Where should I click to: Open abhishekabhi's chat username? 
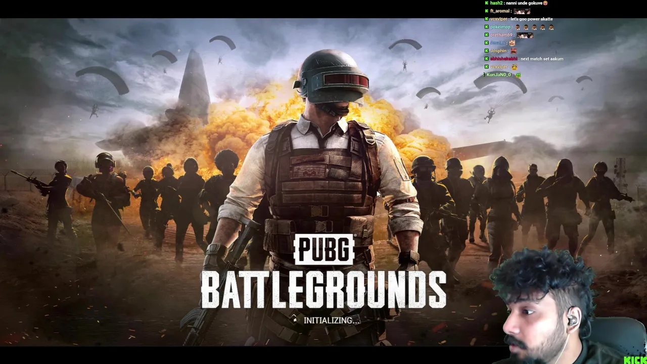(504, 59)
